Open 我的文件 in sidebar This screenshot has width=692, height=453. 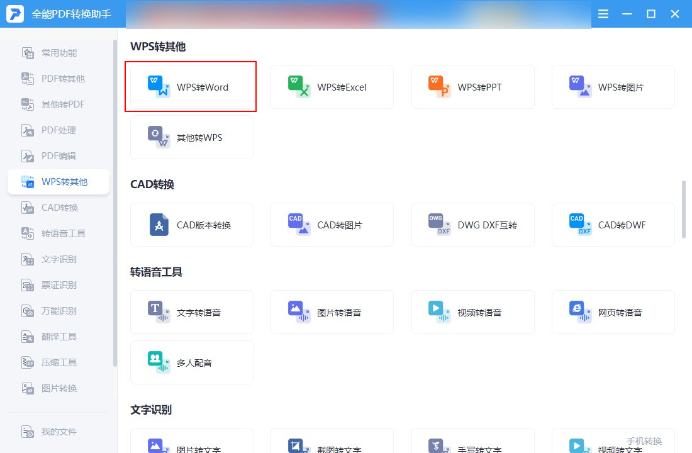coord(59,432)
